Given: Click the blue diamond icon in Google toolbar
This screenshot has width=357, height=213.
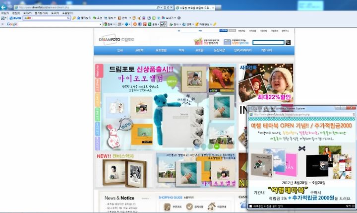Looking at the screenshot, I should pyautogui.click(x=126, y=24).
